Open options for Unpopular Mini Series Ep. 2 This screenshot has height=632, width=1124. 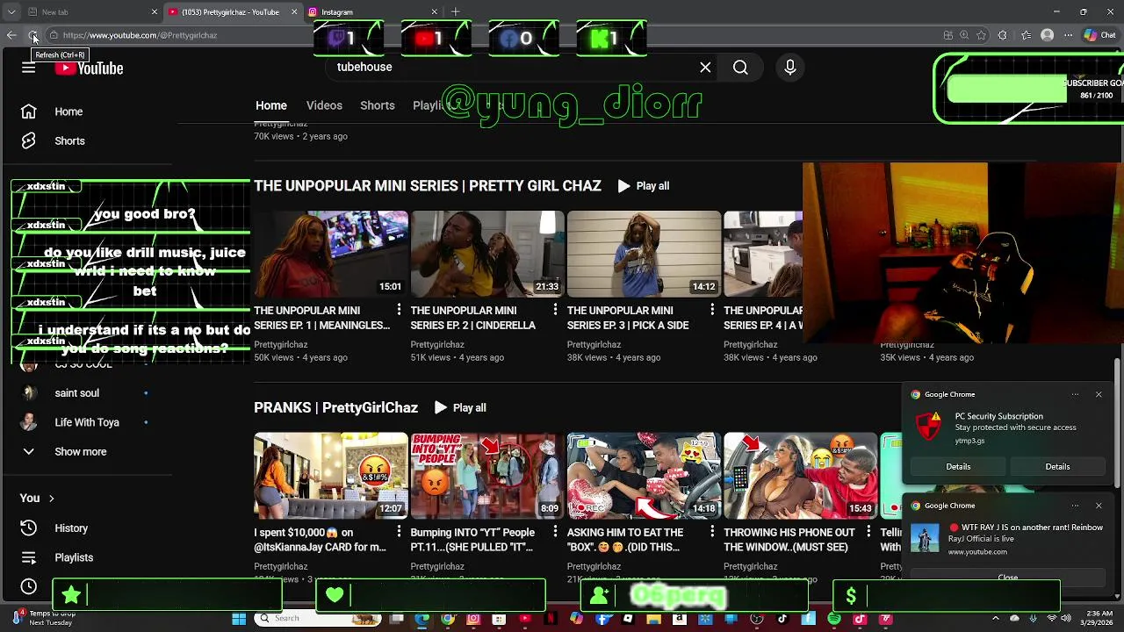[555, 310]
